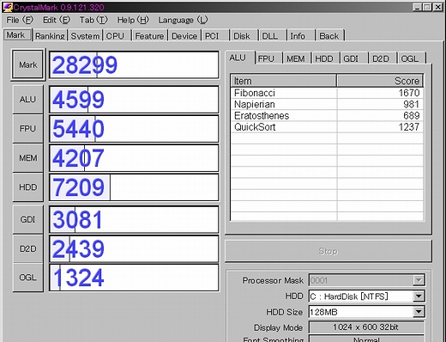Open the Edit menu

(57, 20)
